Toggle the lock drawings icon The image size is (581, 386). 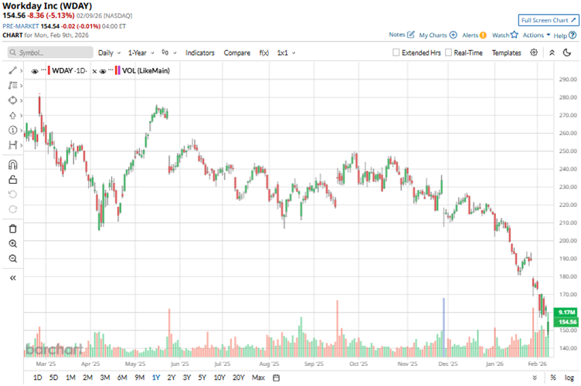(12, 180)
